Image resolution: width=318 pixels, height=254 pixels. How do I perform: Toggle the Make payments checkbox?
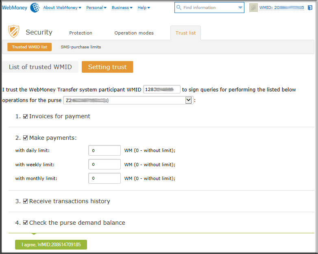(25, 138)
